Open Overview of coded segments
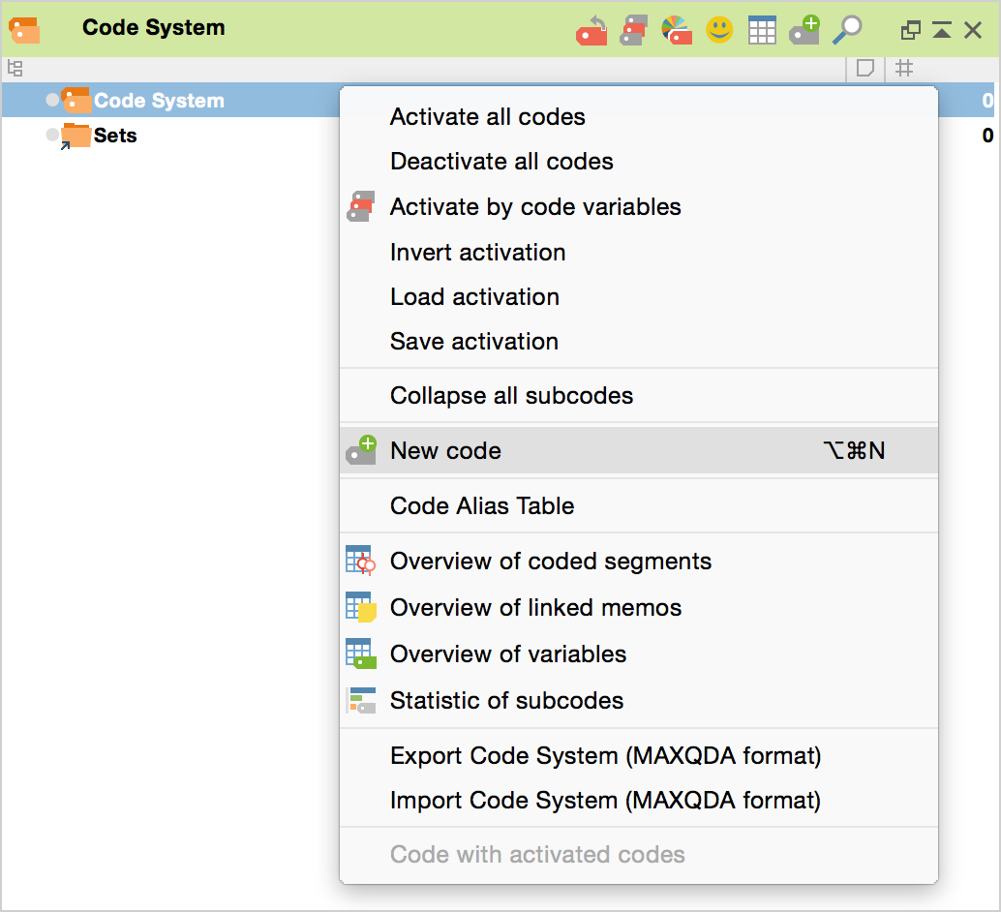Image resolution: width=1001 pixels, height=912 pixels. (550, 562)
